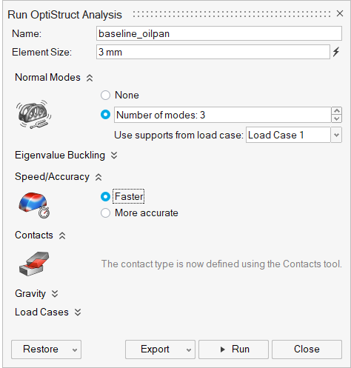Click the Contacts blocks icon
This screenshot has width=351, height=368.
[34, 264]
